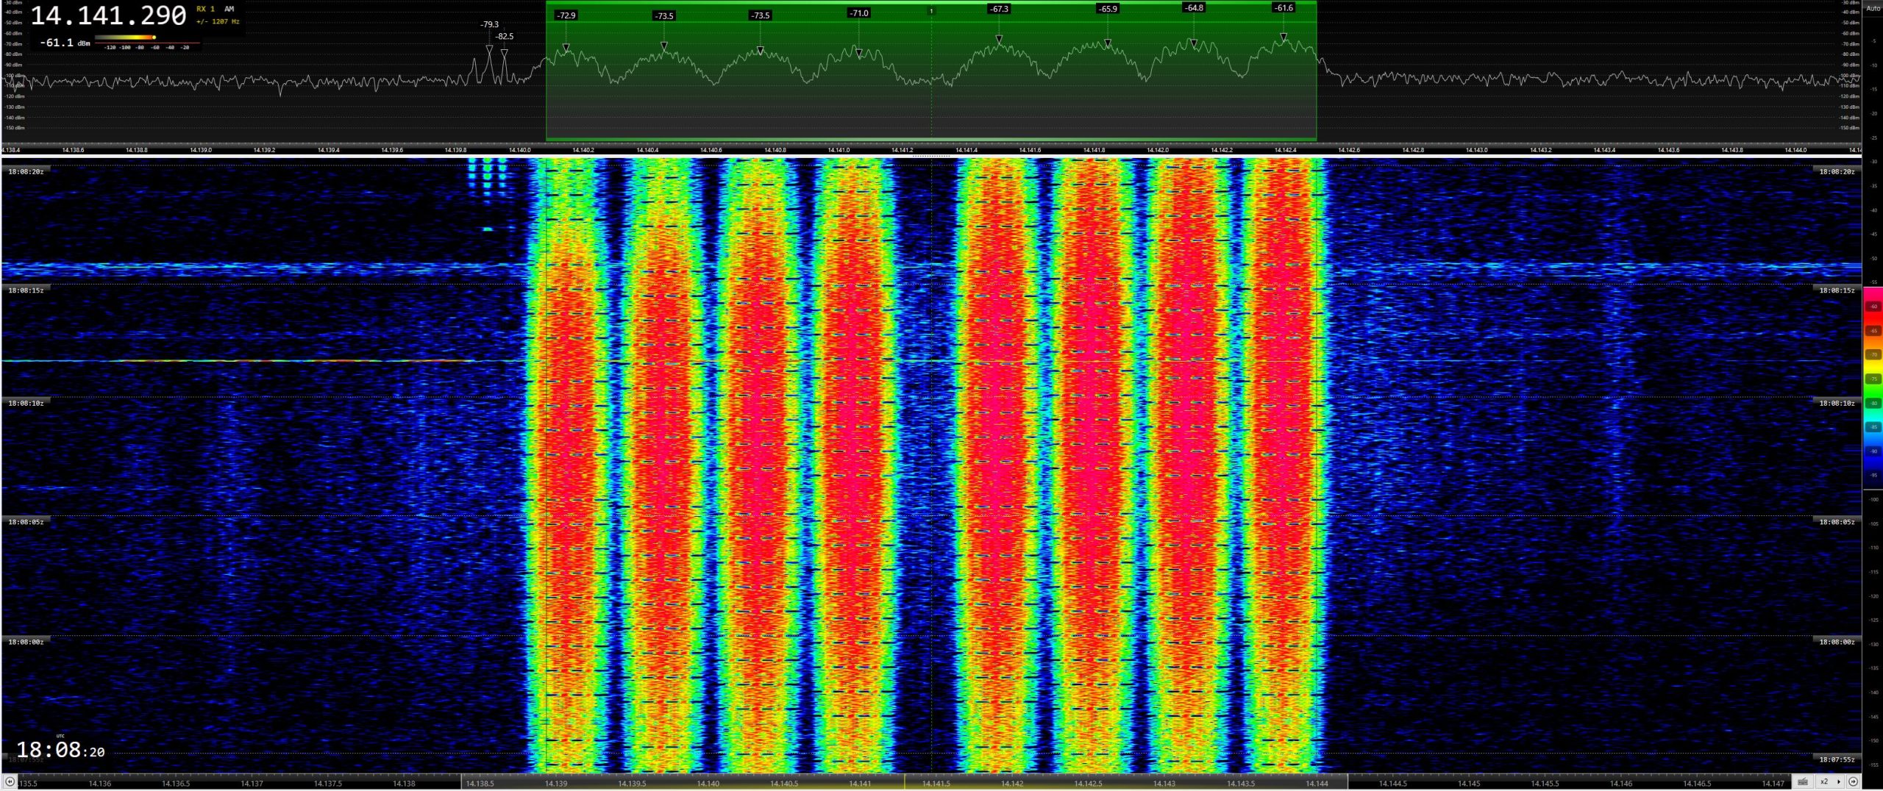The image size is (1883, 791).
Task: Click the -79.3 peak marker triangle
Action: (489, 49)
